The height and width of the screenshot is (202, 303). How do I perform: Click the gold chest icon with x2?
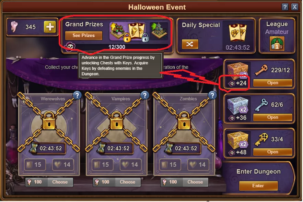pos(237,140)
